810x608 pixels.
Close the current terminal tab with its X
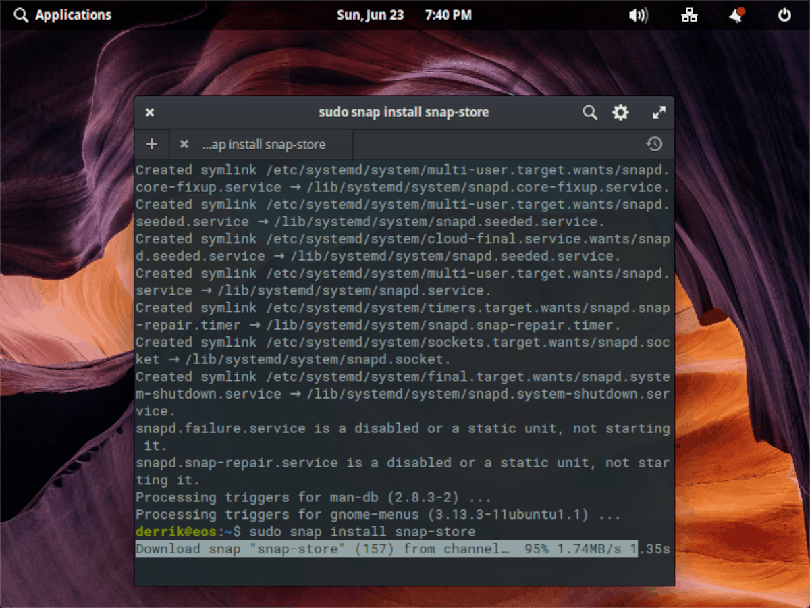click(x=184, y=144)
